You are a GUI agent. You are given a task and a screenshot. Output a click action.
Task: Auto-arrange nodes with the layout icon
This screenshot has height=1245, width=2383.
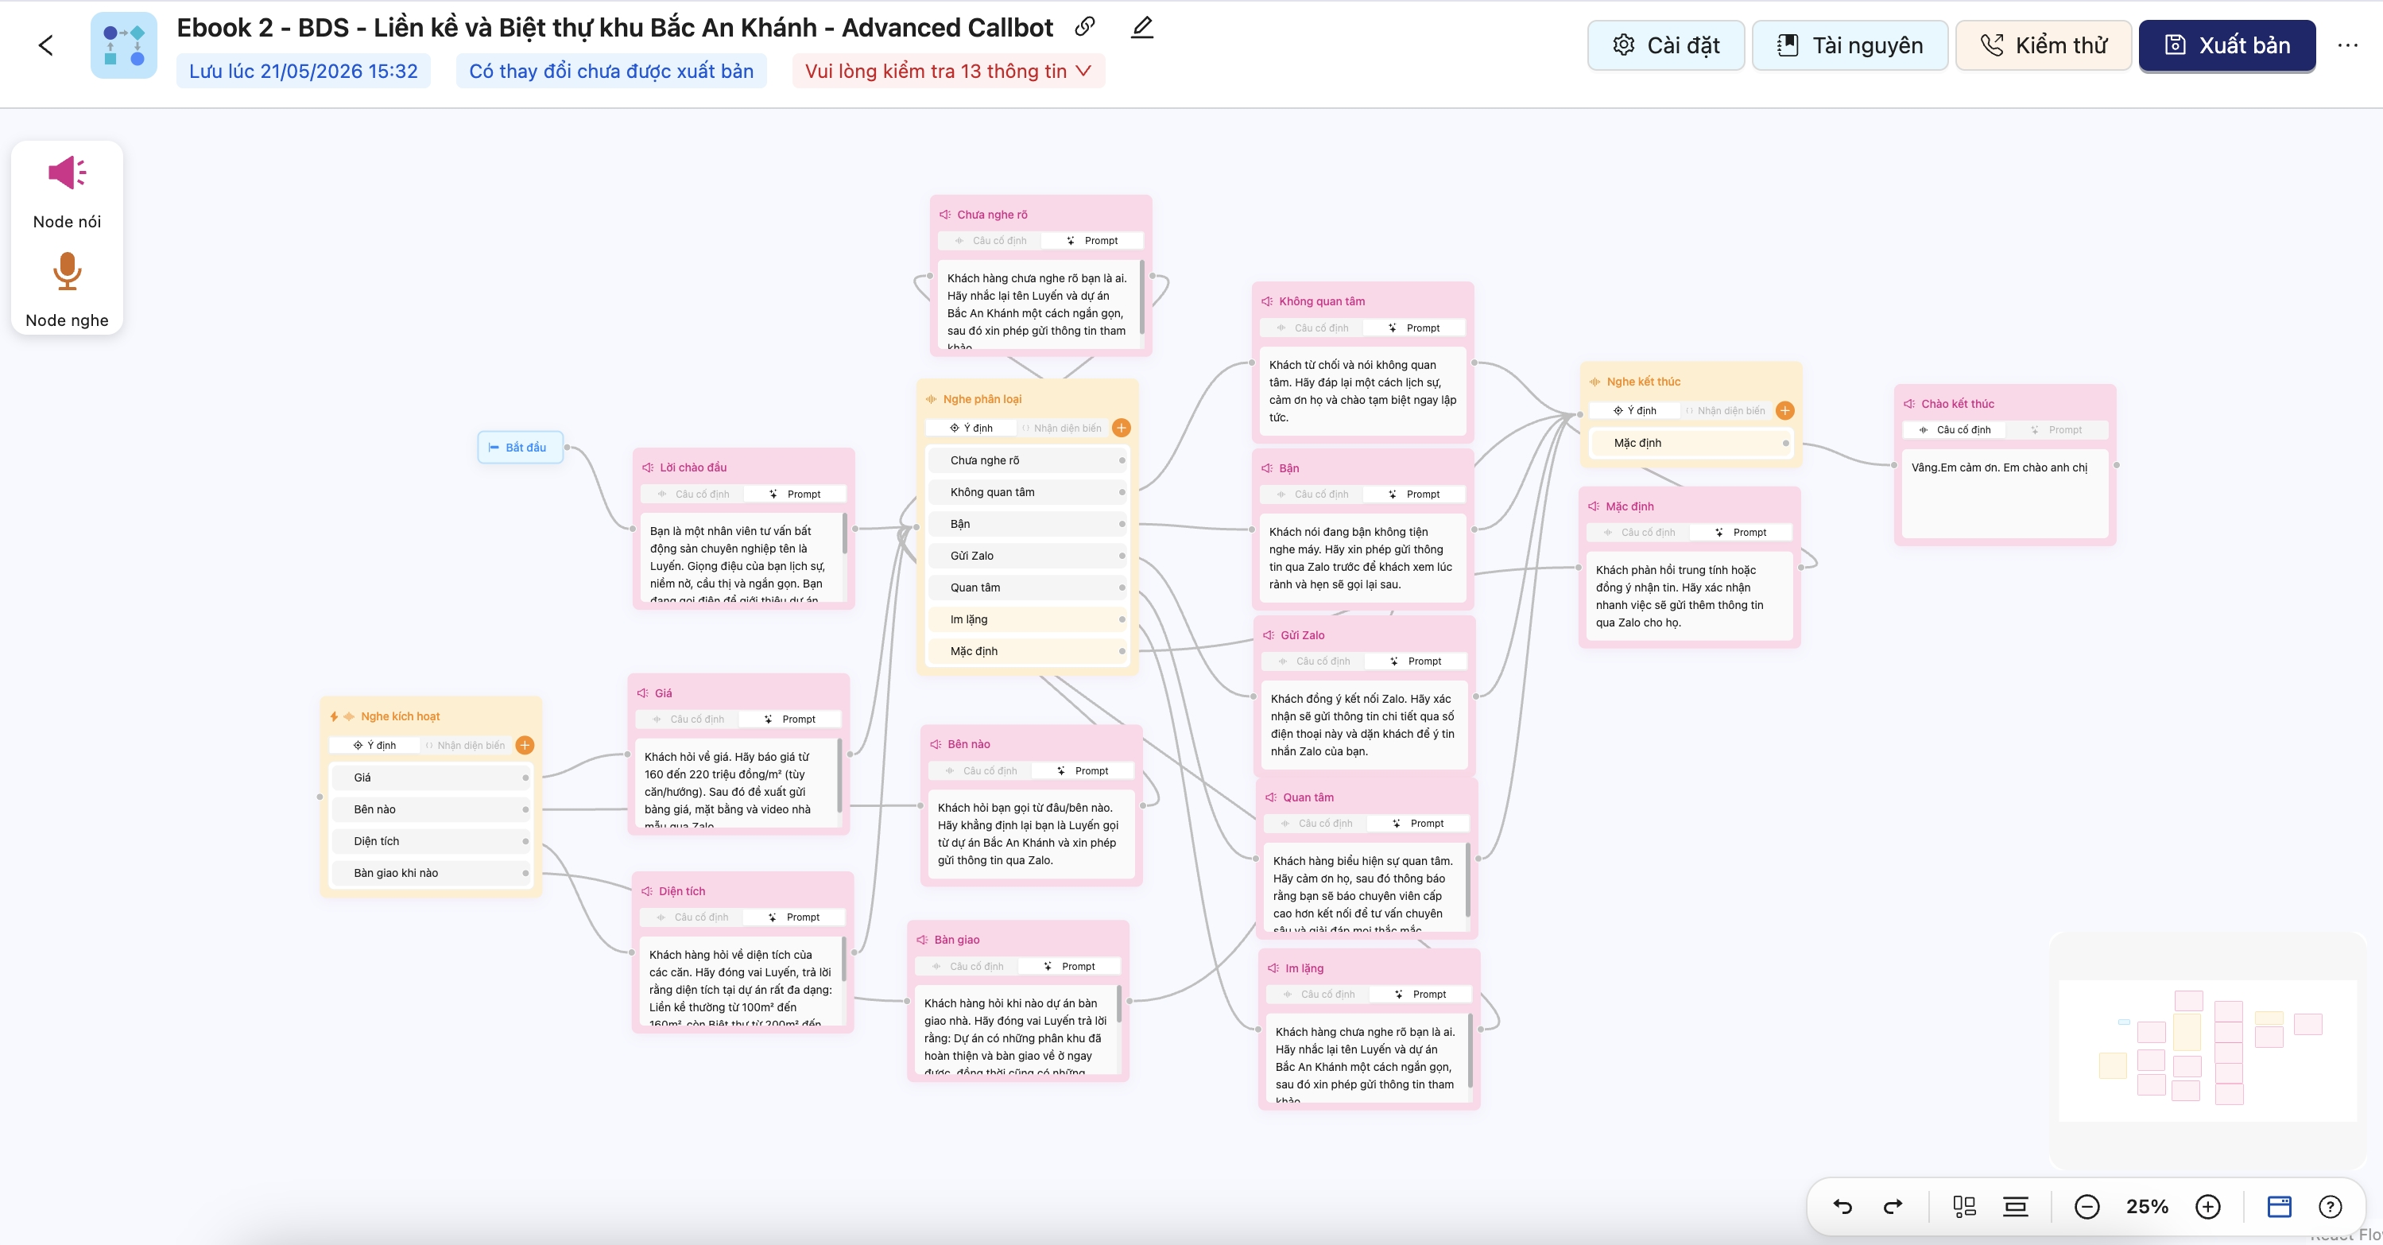pos(1964,1205)
